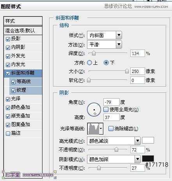Image resolution: width=172 pixels, height=181 pixels.
Task: Click the 高度 field showing 37
Action: coord(112,117)
